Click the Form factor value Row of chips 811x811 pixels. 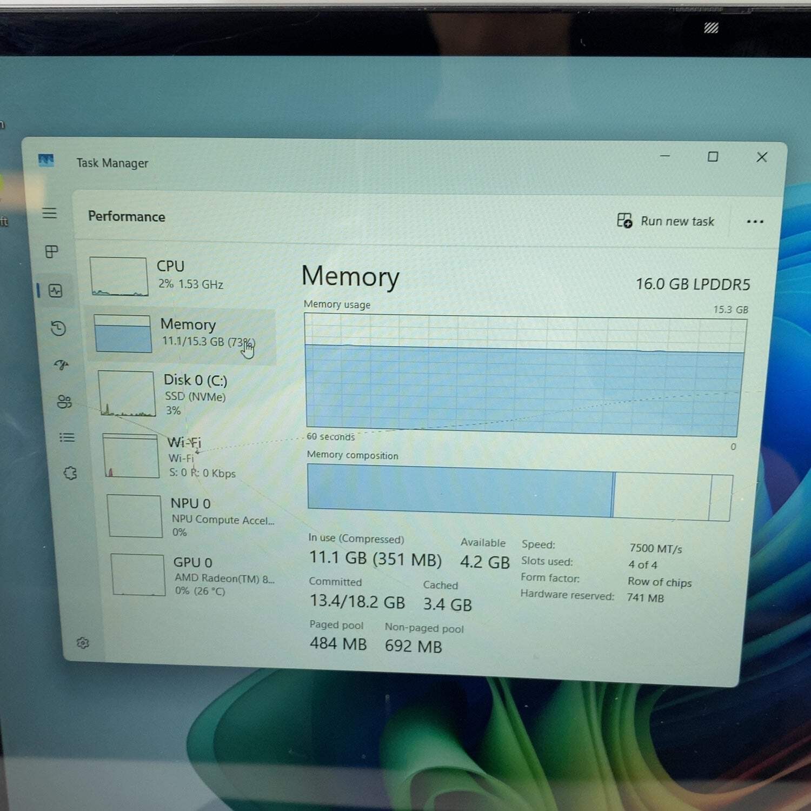point(660,582)
